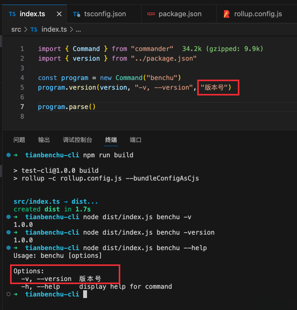The width and height of the screenshot is (297, 310).
Task: Click the "commander" import string
Action: point(152,49)
